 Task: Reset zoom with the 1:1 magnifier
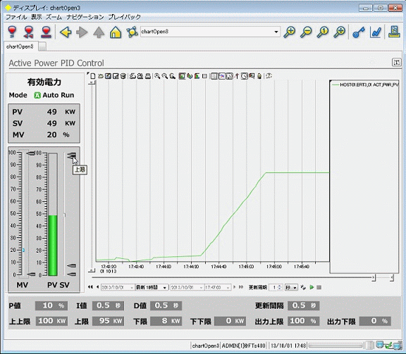tap(323, 32)
